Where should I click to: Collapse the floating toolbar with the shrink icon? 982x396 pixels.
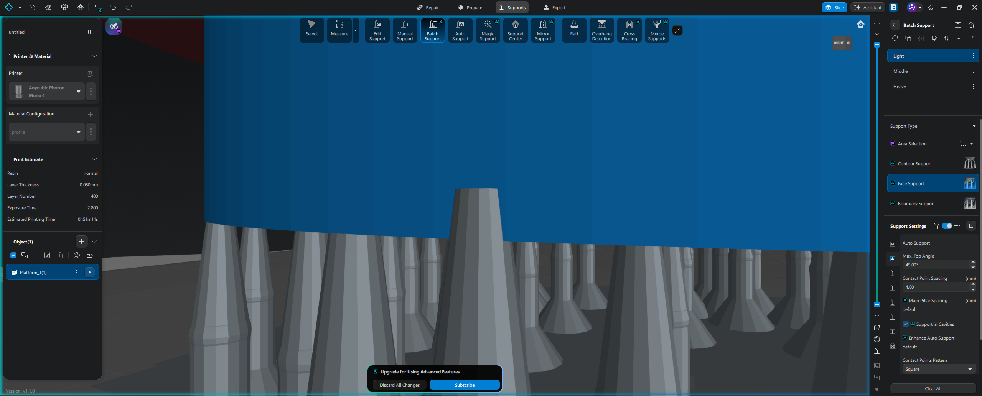click(x=678, y=30)
